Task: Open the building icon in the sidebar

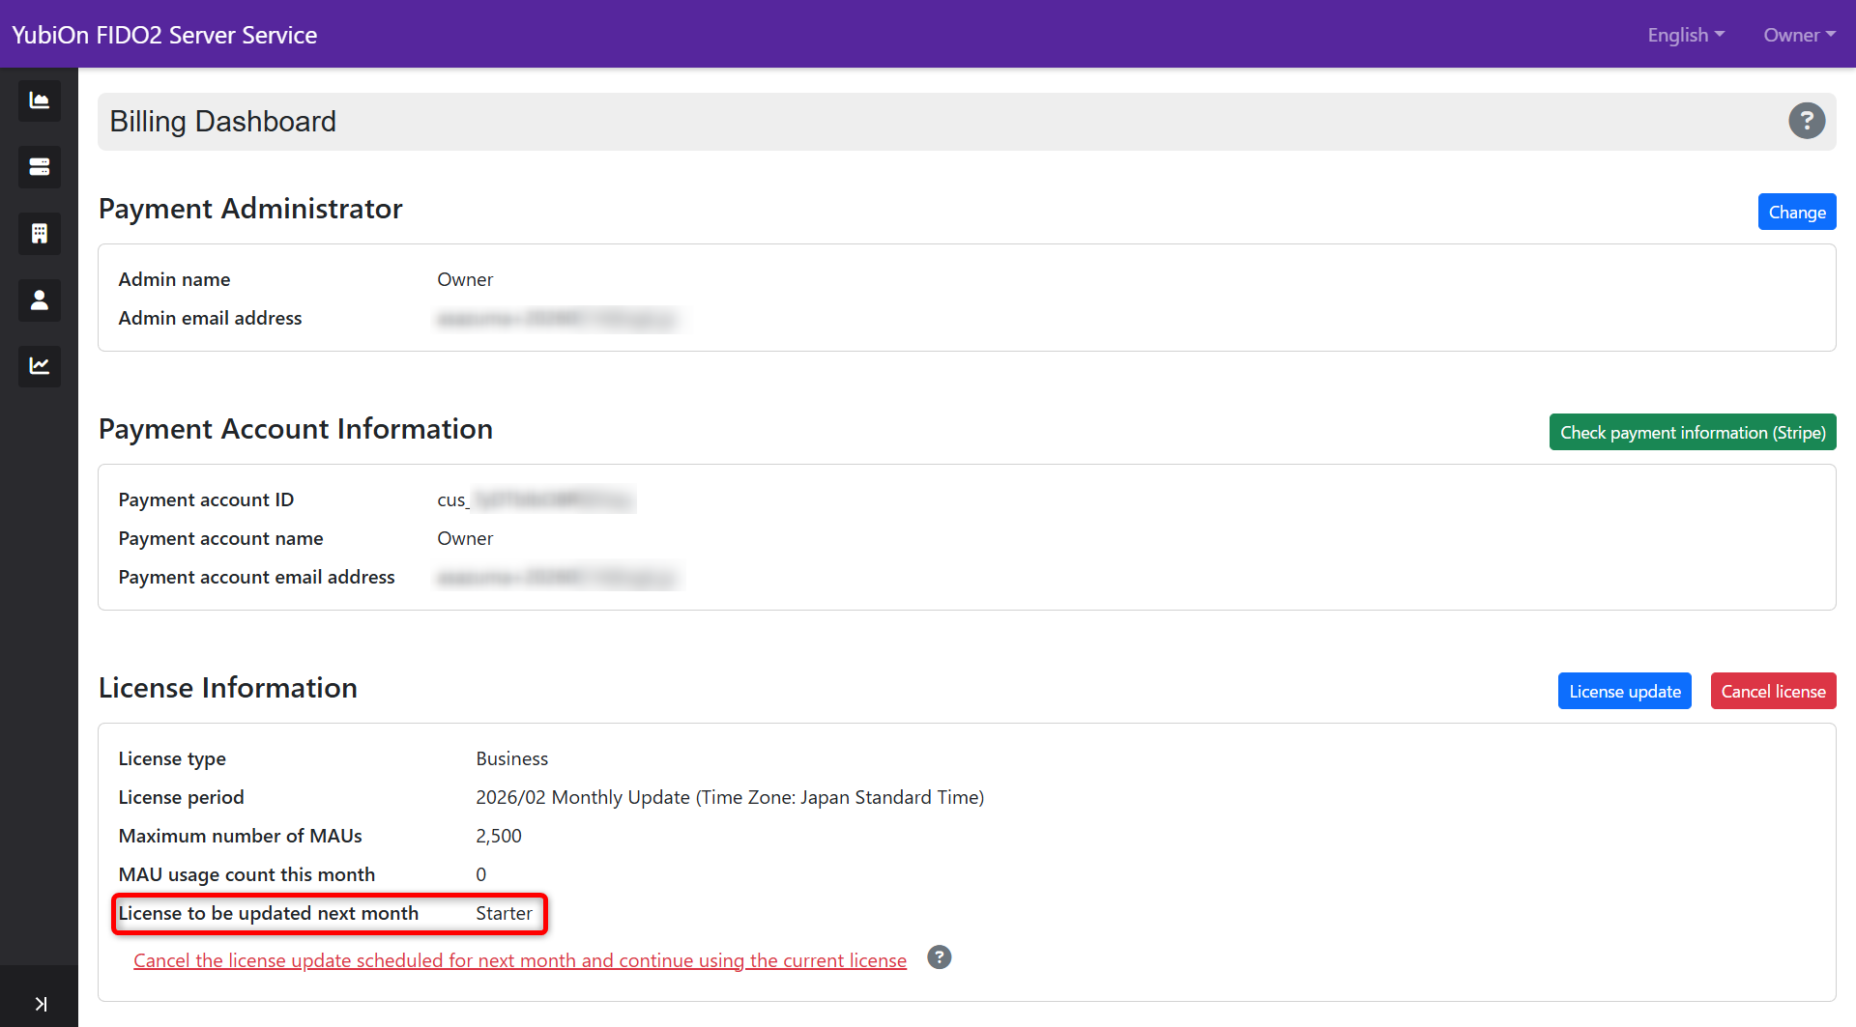Action: point(39,234)
